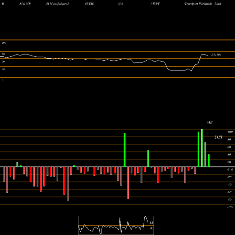Open the mini overview chart thumbnail at the bottom
The image size is (235, 235).
(116, 225)
